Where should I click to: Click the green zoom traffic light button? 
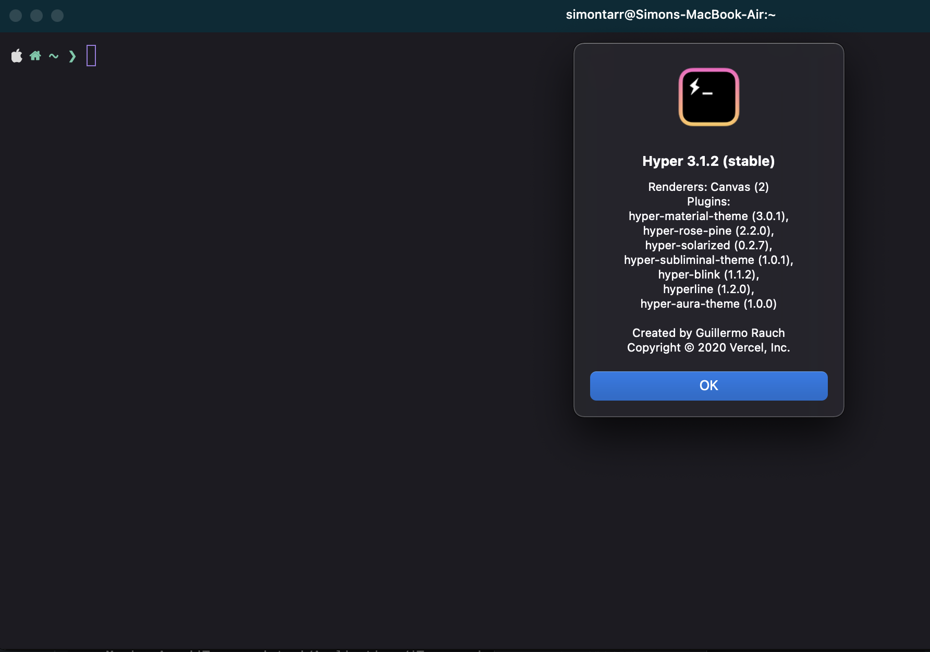58,16
